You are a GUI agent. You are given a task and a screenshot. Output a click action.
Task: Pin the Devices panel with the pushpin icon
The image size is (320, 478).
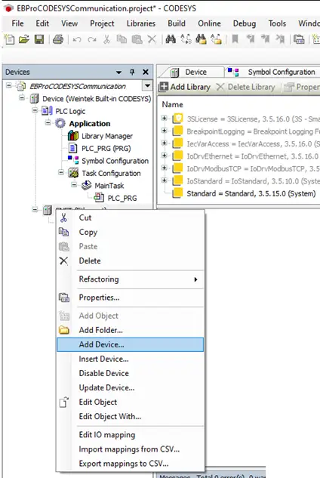coord(132,72)
